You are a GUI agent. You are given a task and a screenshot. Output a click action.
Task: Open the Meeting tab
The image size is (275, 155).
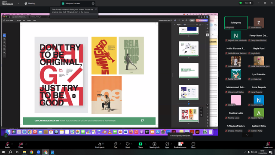pyautogui.click(x=30, y=3)
